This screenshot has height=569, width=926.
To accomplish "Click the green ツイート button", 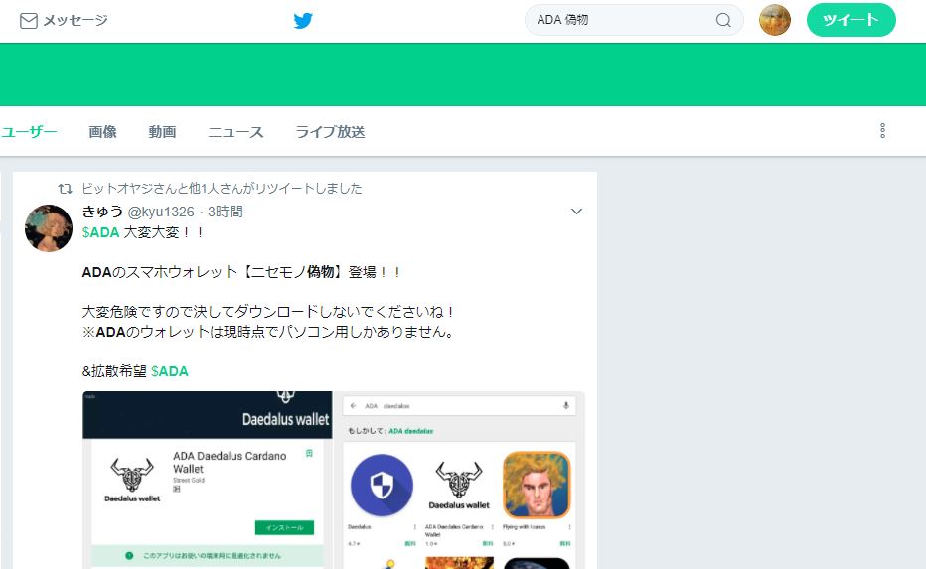I will [x=851, y=20].
